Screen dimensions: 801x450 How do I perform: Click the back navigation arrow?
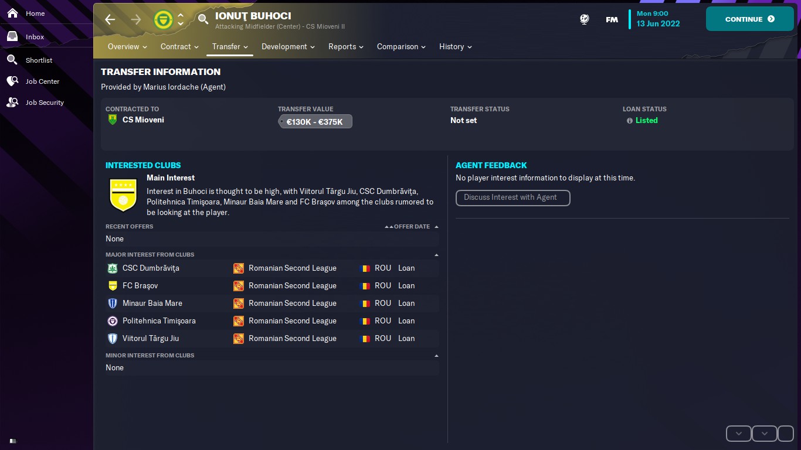[x=110, y=19]
